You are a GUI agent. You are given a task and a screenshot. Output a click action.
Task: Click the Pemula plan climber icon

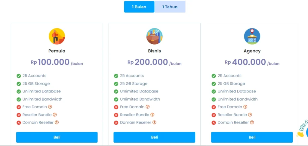coord(57,36)
